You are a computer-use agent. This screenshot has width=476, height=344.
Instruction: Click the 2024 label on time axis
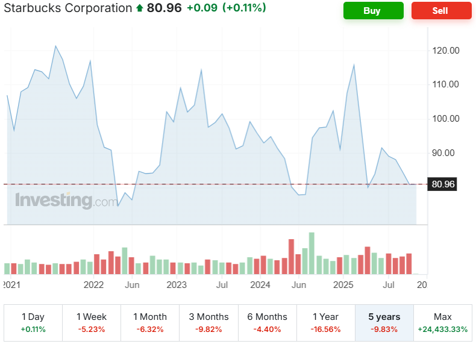pos(260,284)
